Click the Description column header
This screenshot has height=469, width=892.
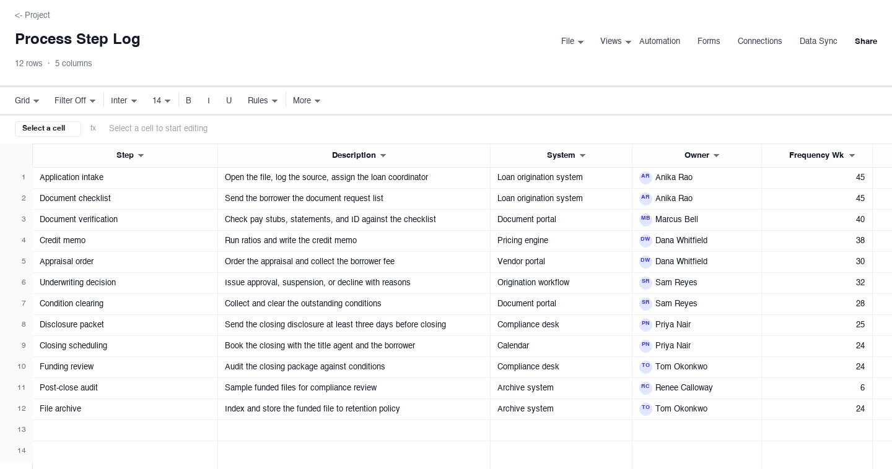click(354, 155)
